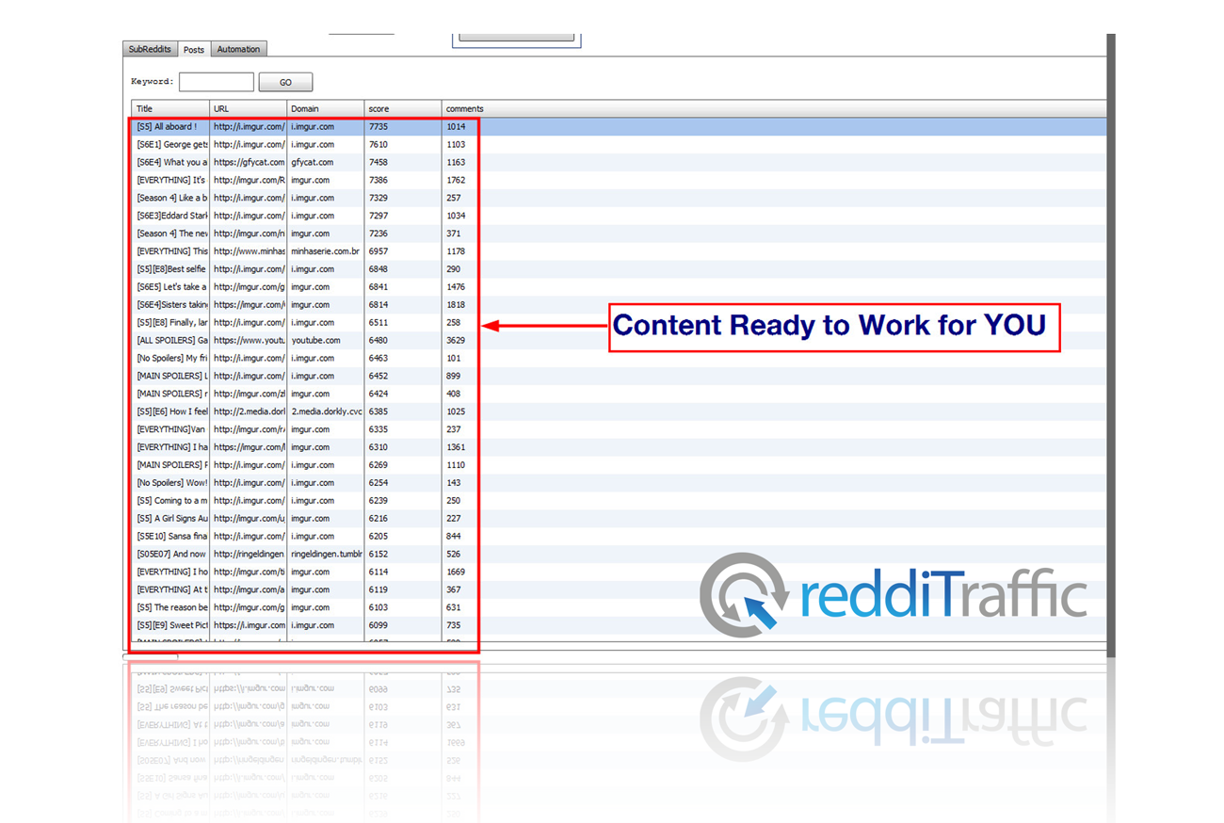Select the '[S6E4]Sisters' title cell

(x=170, y=305)
